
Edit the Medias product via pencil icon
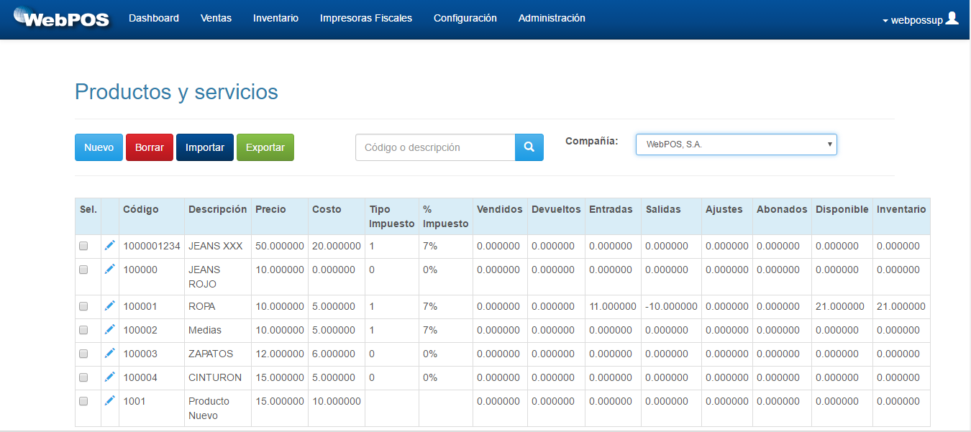pyautogui.click(x=109, y=329)
